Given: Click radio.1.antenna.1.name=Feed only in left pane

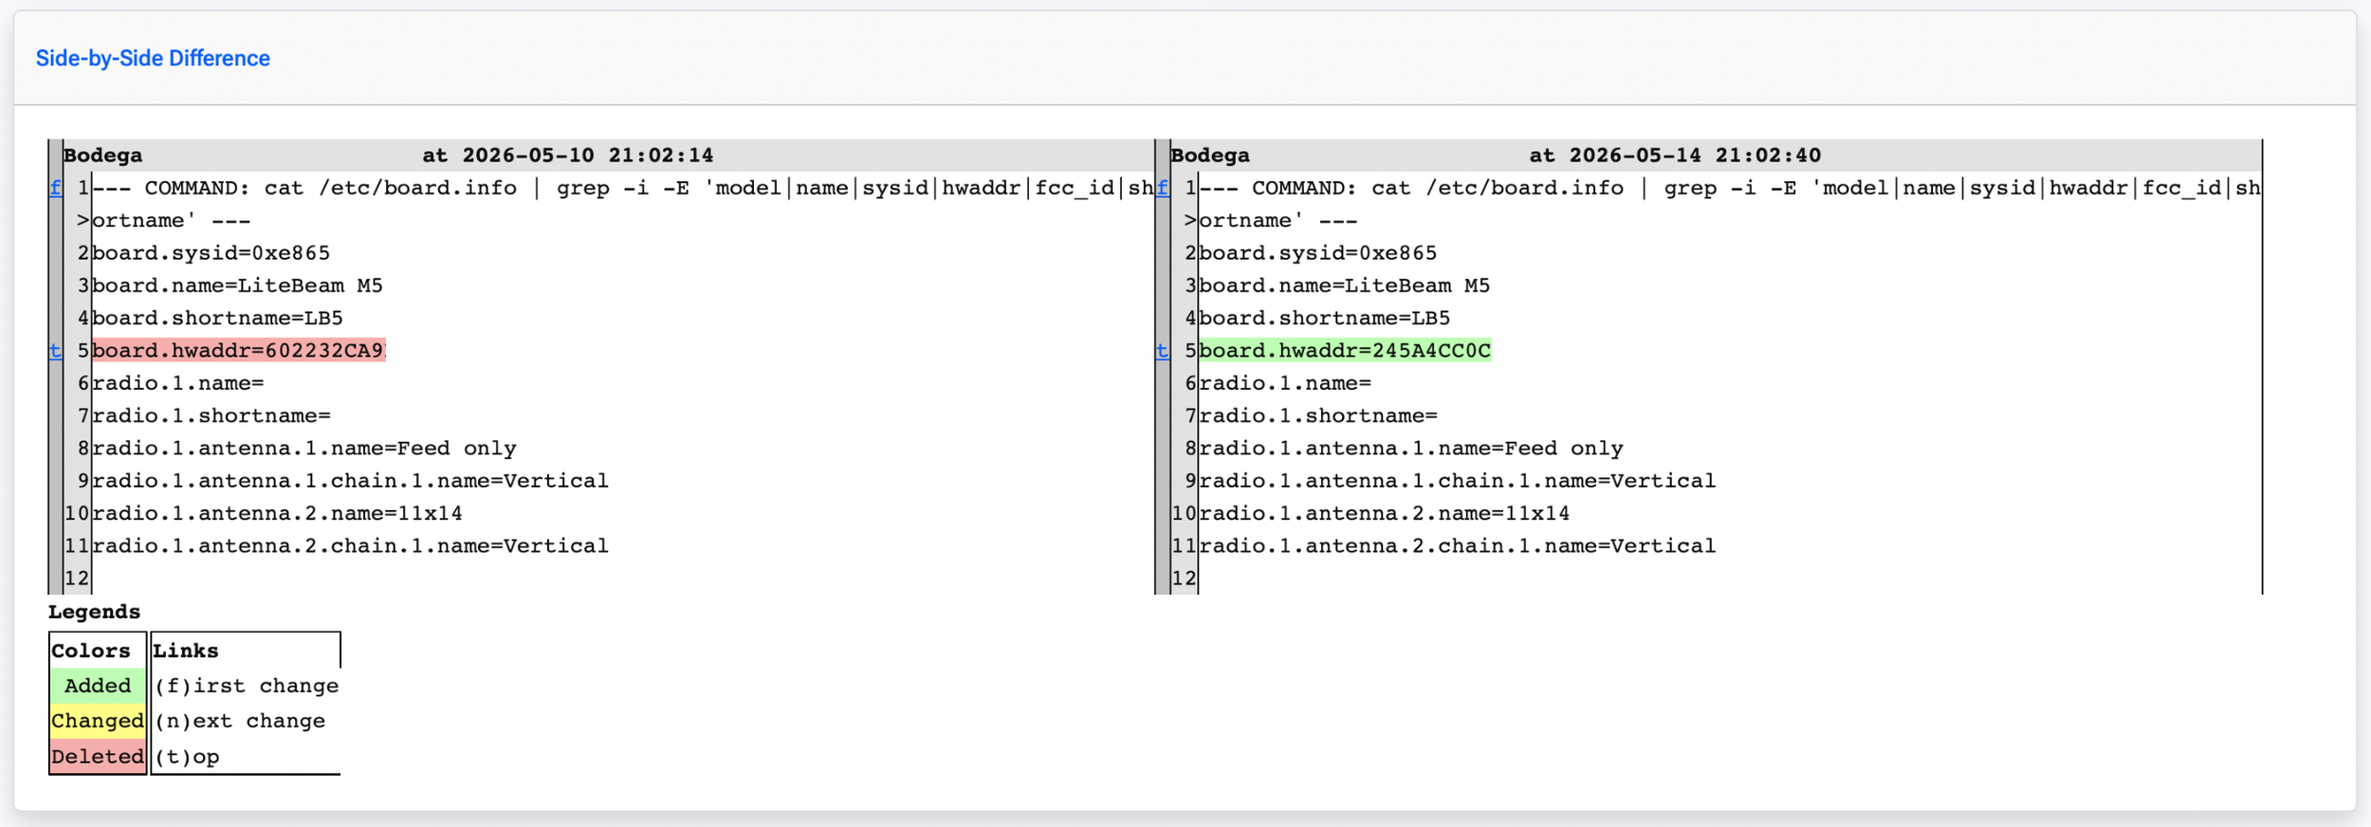Looking at the screenshot, I should pyautogui.click(x=304, y=449).
